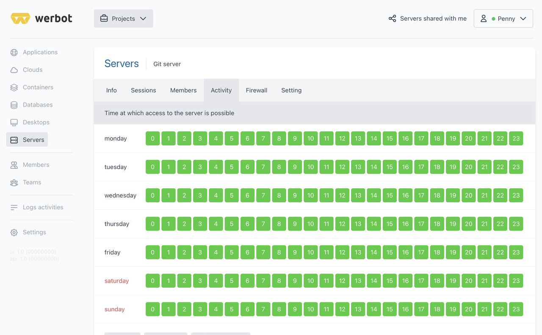Open the Projects dropdown

(123, 19)
